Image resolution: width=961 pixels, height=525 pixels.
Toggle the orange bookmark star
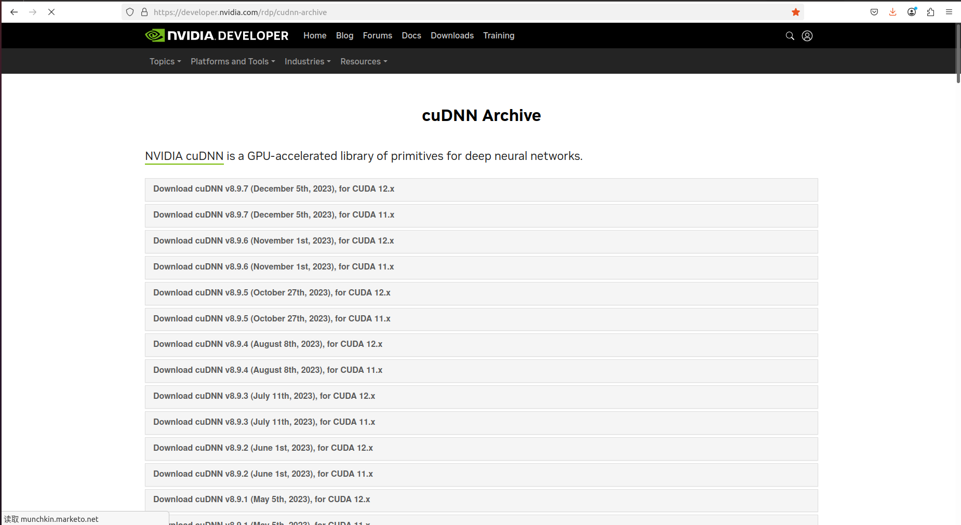pos(795,12)
